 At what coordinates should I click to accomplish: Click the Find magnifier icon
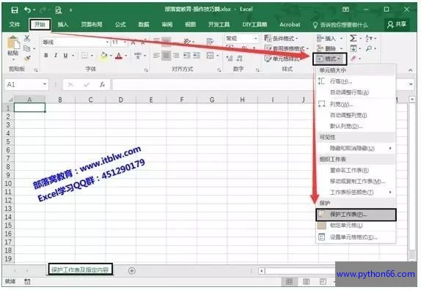click(x=369, y=48)
